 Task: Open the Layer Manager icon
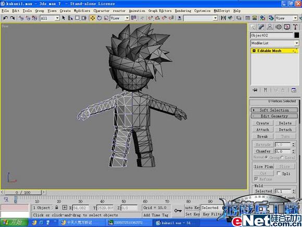click(239, 18)
